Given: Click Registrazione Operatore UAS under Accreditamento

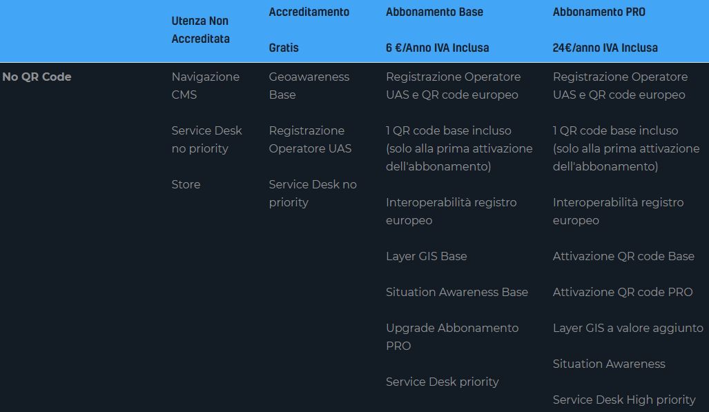Looking at the screenshot, I should 310,139.
